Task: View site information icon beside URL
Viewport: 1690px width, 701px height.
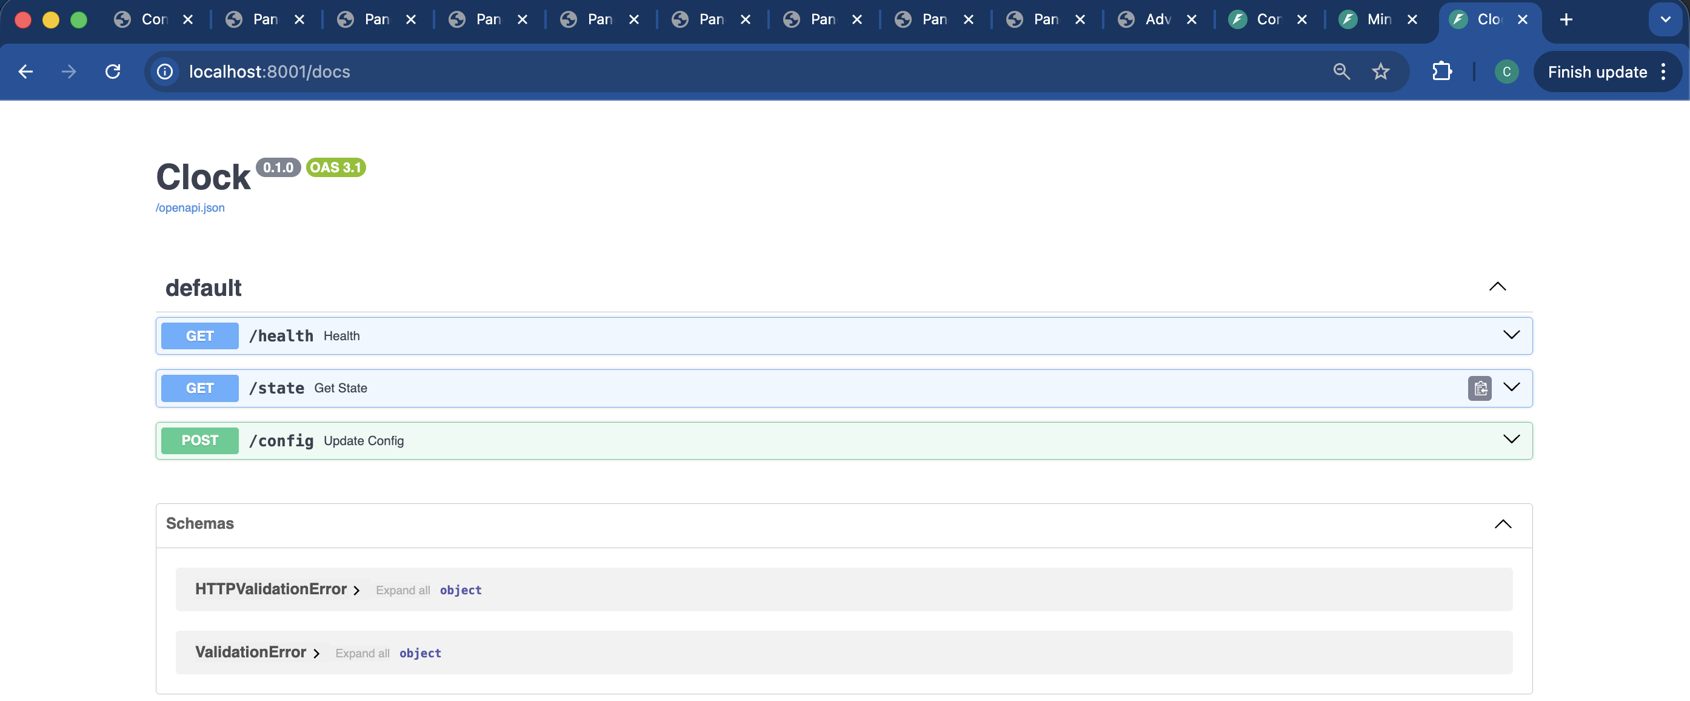Action: [165, 72]
